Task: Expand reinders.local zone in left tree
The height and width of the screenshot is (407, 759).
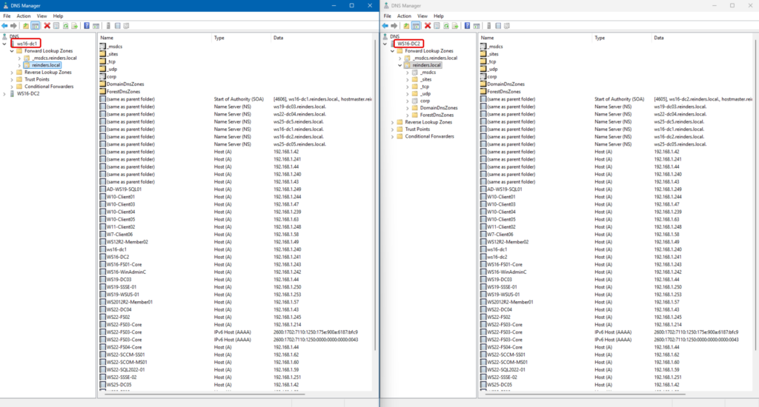Action: 19,65
